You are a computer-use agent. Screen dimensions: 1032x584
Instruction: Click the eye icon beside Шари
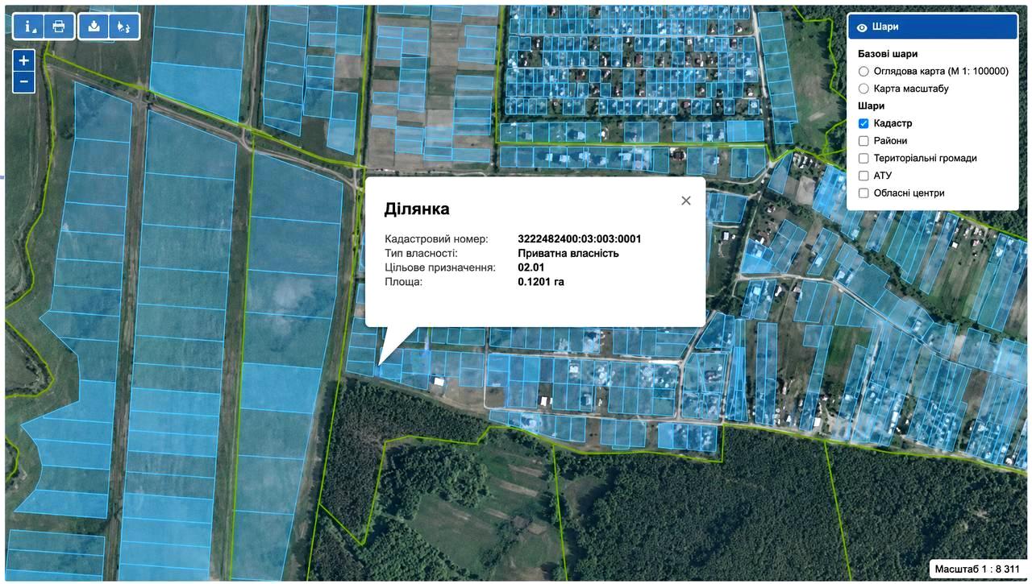click(862, 27)
